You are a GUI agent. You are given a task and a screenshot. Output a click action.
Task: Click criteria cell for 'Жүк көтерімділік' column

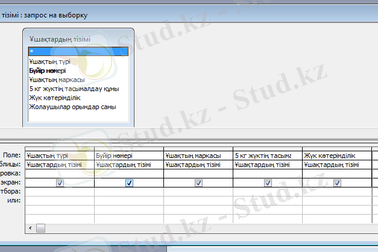tap(337, 192)
